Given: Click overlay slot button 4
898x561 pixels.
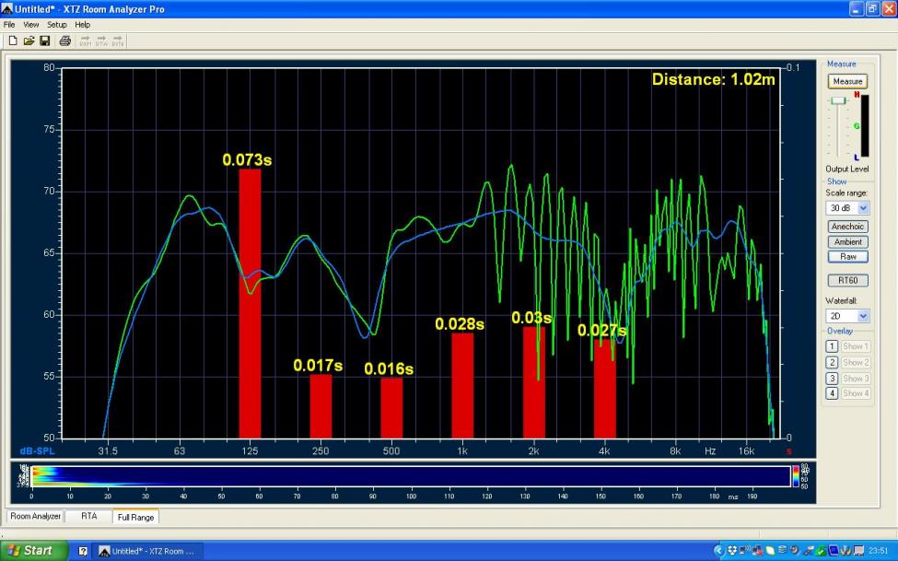Looking at the screenshot, I should pos(832,393).
